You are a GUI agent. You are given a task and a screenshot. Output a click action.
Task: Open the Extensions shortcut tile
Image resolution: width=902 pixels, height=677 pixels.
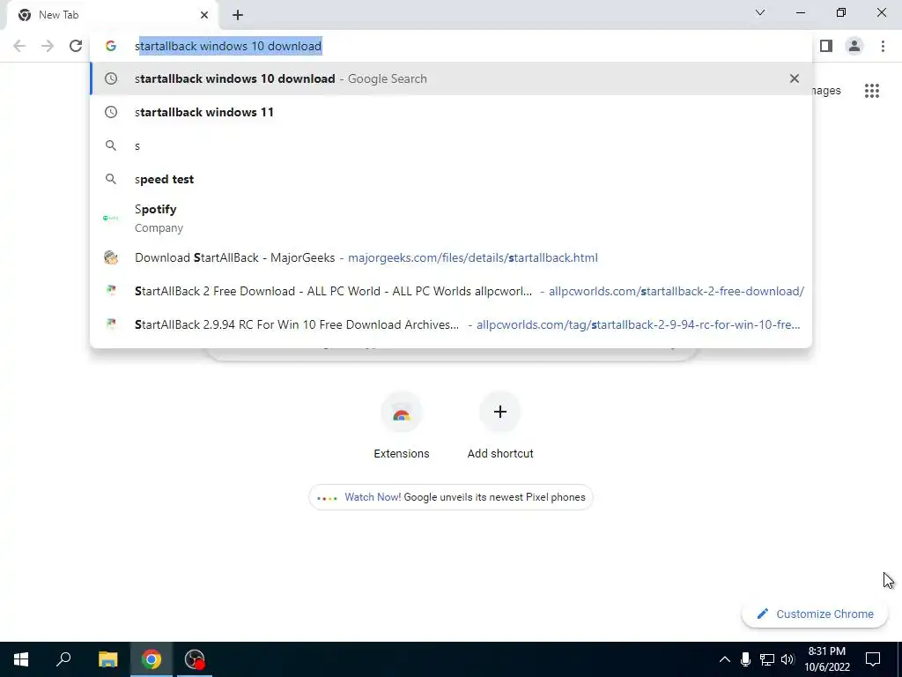402,426
